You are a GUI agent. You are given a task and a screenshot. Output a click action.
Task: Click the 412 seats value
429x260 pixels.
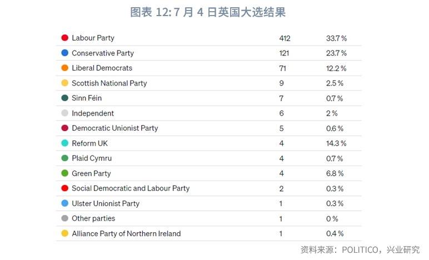pos(285,38)
